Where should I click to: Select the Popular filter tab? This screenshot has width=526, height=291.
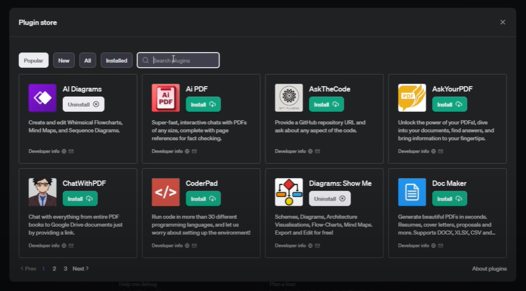click(34, 60)
